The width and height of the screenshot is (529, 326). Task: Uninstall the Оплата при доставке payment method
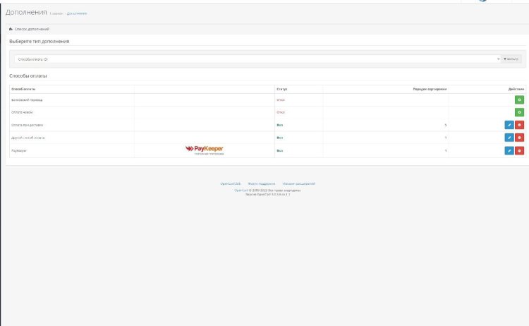519,125
